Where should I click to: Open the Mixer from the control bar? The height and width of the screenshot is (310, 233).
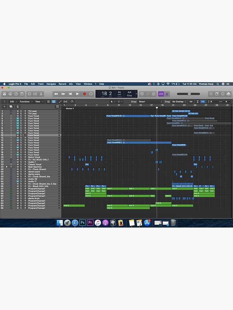(35, 94)
